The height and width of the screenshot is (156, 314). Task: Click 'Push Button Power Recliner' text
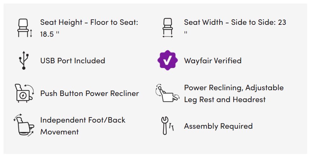click(x=89, y=93)
